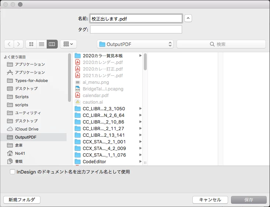Expand arrow for CC_LIBR...2_3_1050
Screen dimensions: 270x207
click(141, 108)
